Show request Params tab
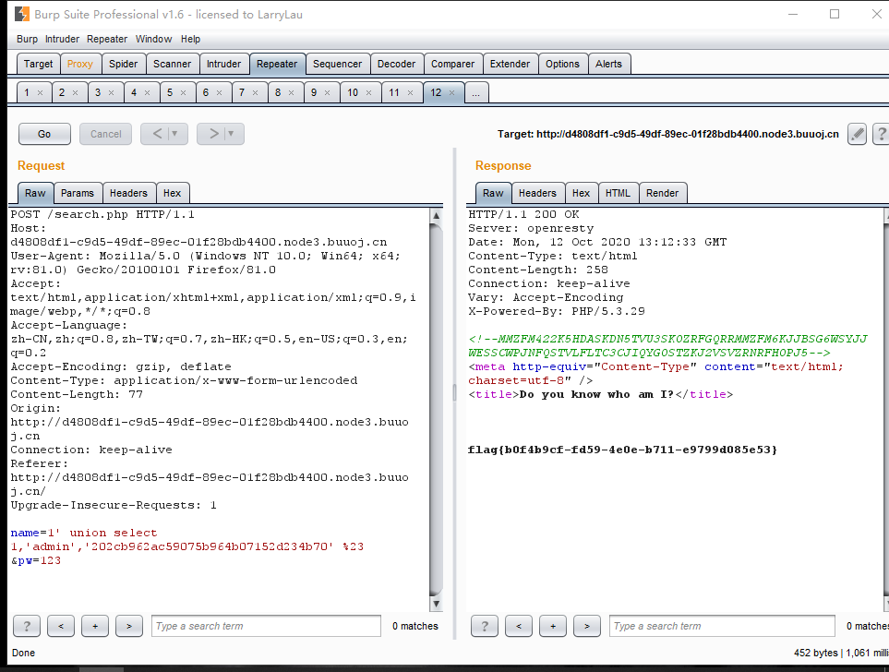889x672 pixels. pyautogui.click(x=78, y=193)
